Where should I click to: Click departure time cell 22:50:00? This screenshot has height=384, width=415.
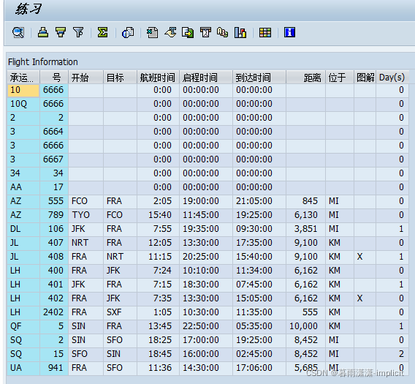click(206, 326)
